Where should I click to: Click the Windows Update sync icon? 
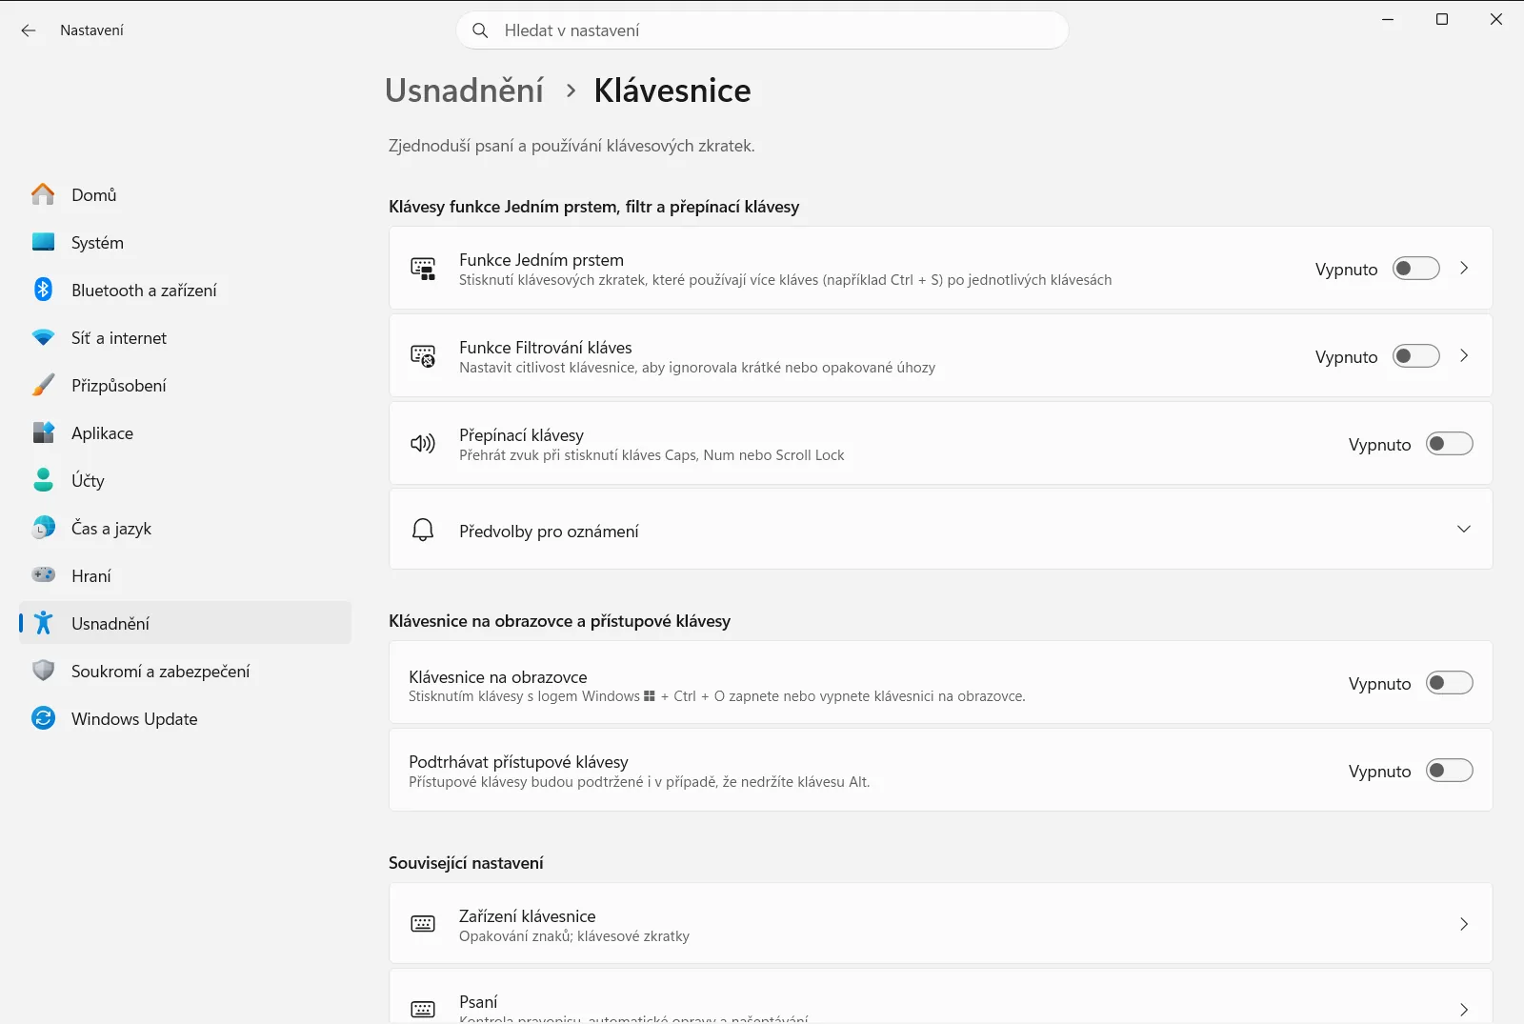(43, 718)
